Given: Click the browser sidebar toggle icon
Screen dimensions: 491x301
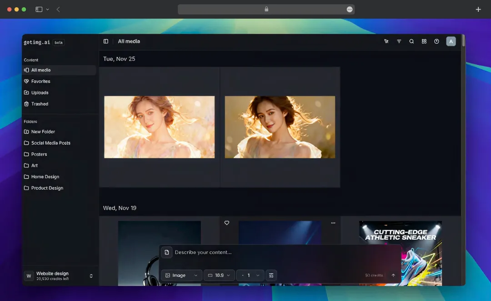Looking at the screenshot, I should point(39,10).
